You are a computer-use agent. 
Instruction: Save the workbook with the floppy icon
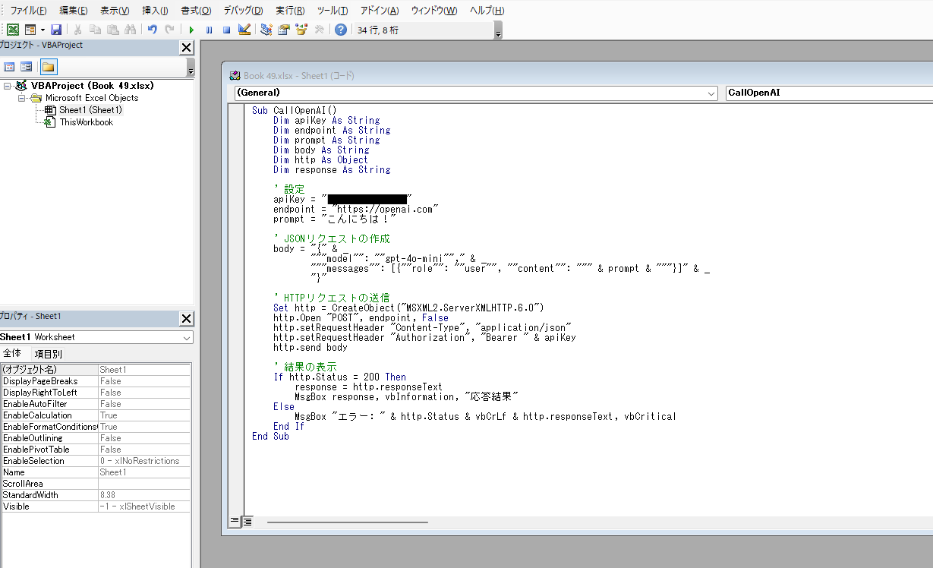[x=56, y=30]
